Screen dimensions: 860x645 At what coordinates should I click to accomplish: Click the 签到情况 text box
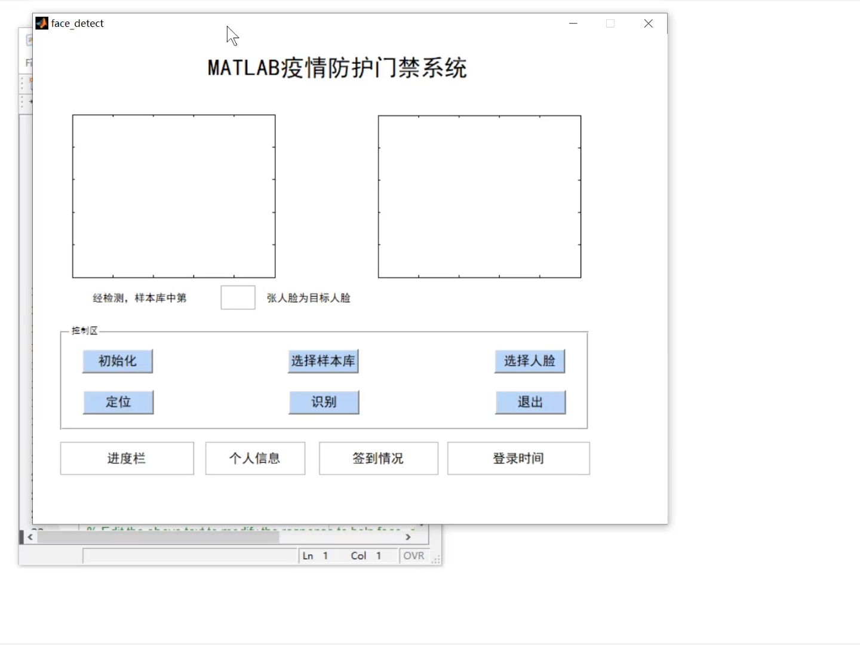[x=379, y=459]
